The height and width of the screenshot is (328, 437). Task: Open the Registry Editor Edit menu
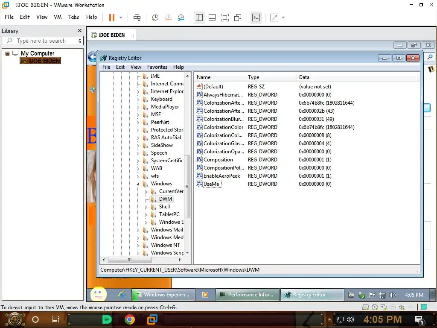point(120,67)
